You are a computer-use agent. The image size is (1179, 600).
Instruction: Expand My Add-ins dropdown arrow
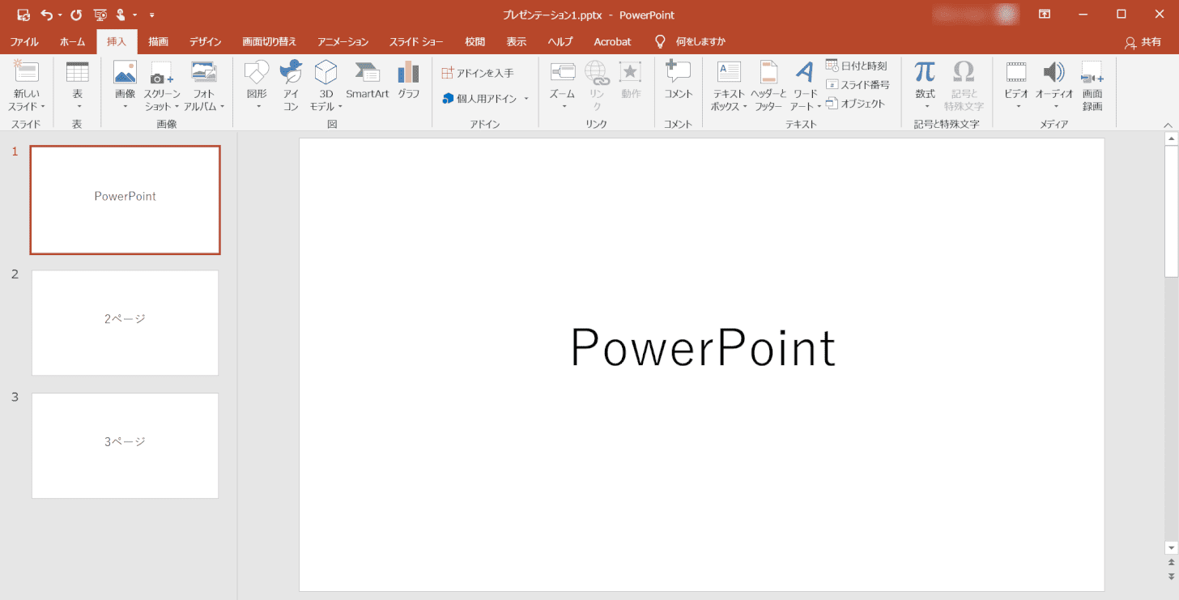(x=526, y=99)
